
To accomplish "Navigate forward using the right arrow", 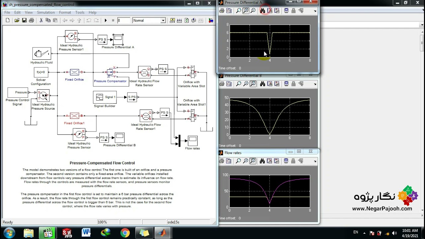I will (x=72, y=21).
